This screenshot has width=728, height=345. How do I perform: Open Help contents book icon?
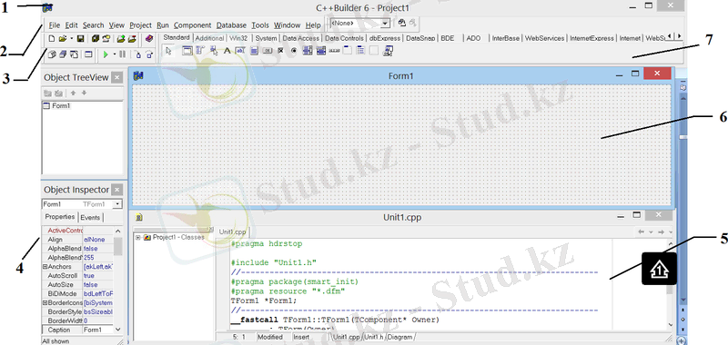point(149,38)
